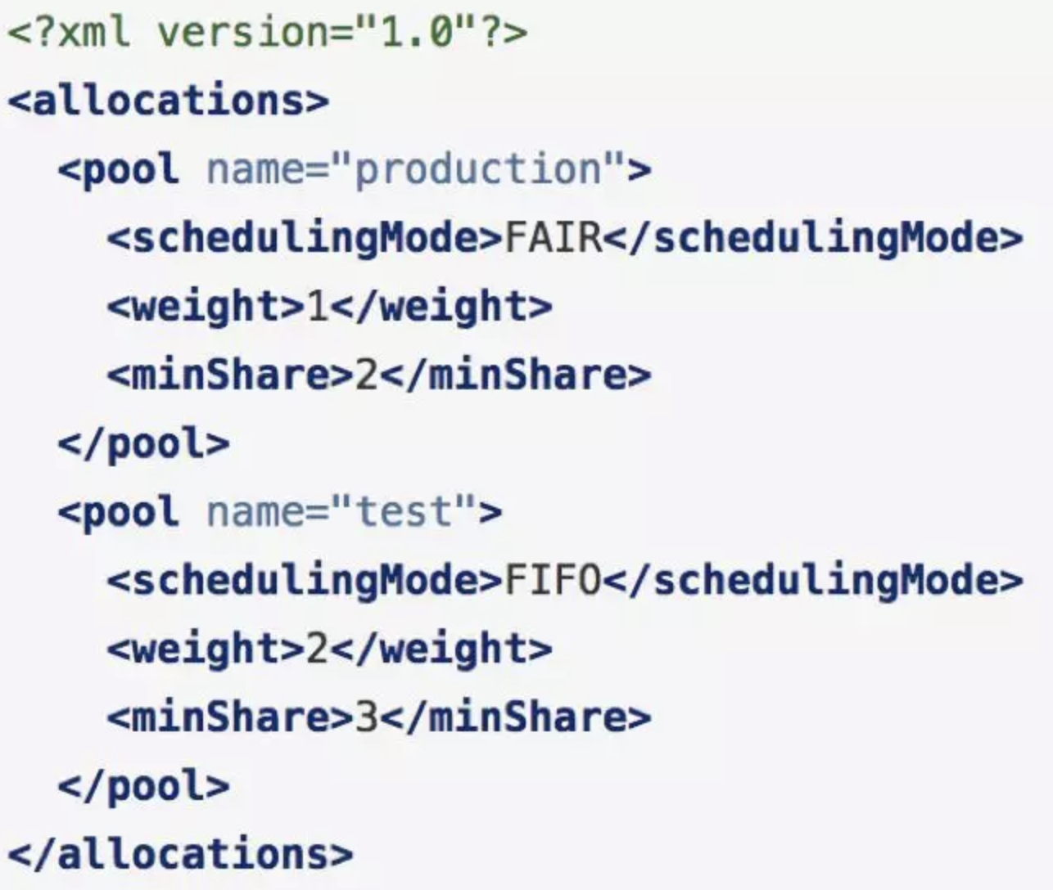The image size is (1053, 890).
Task: Click the opening allocations tag
Action: click(x=168, y=101)
